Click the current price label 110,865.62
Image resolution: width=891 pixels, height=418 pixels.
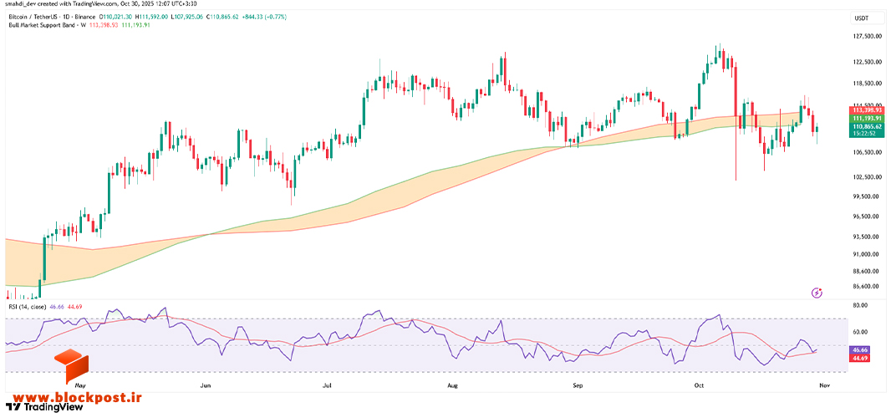pyautogui.click(x=865, y=125)
